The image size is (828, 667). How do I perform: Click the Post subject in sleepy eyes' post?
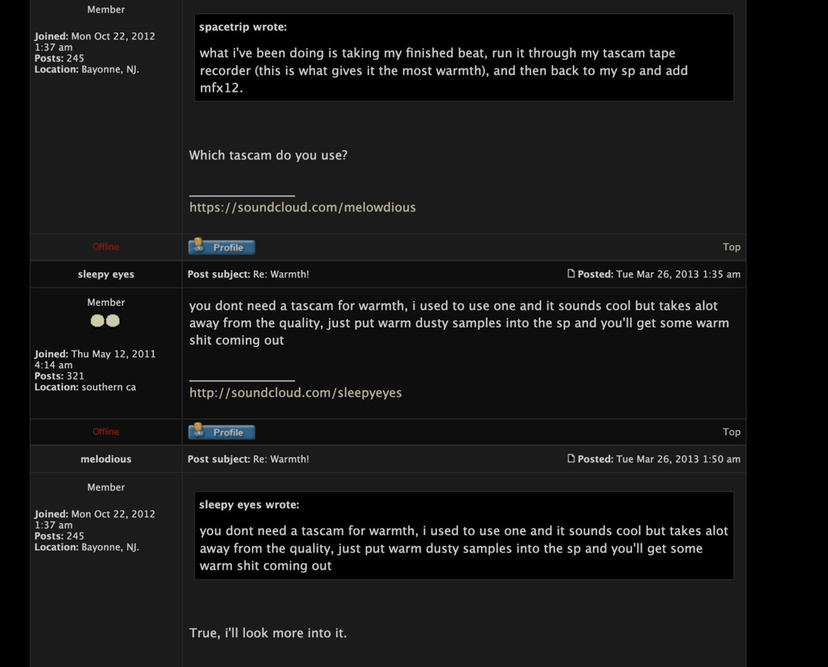click(248, 275)
